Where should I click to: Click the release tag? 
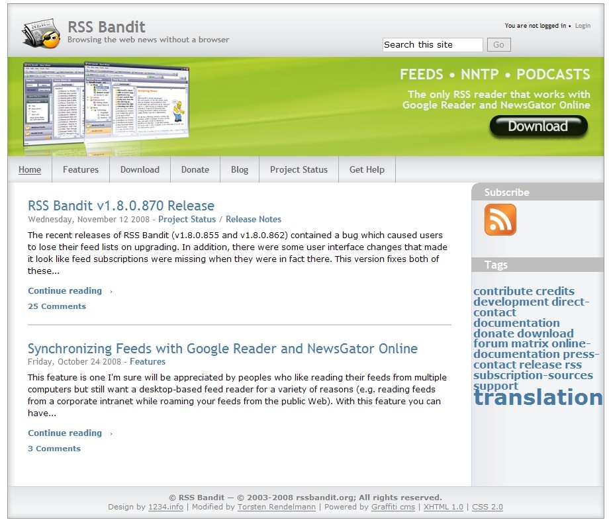[540, 365]
